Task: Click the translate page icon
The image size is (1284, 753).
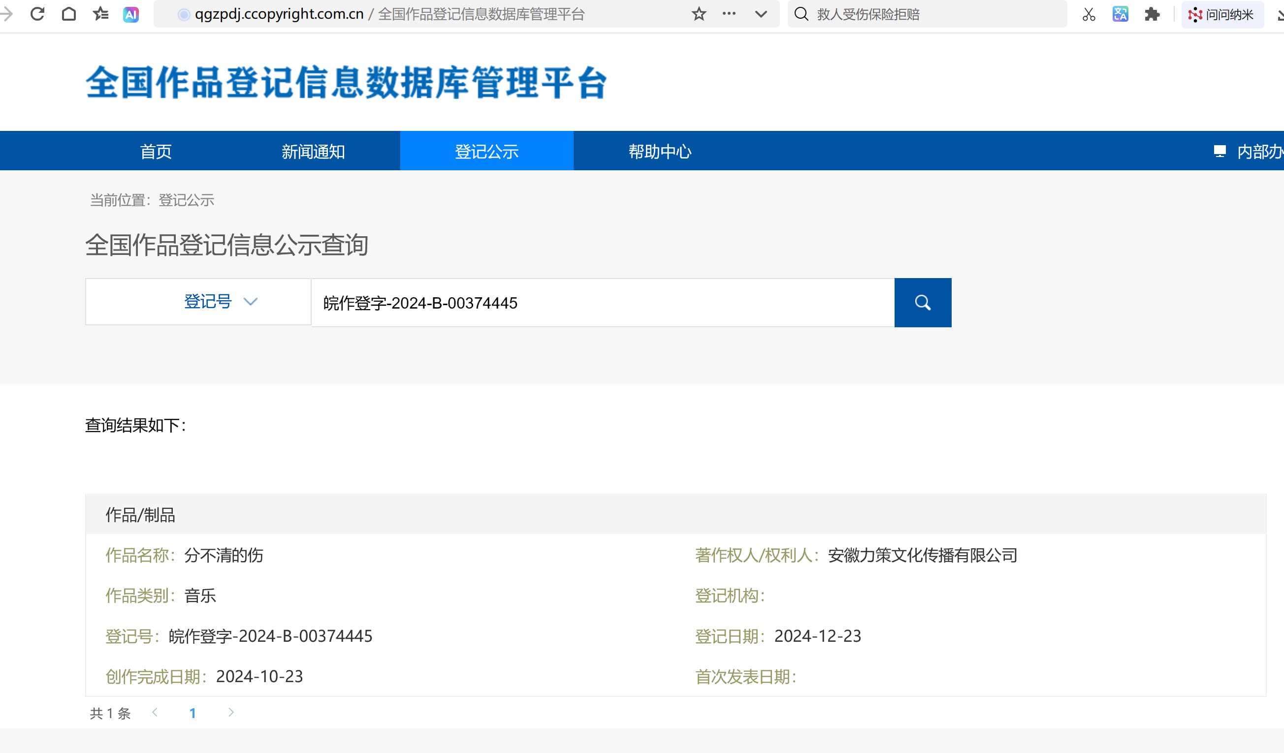Action: coord(1120,14)
